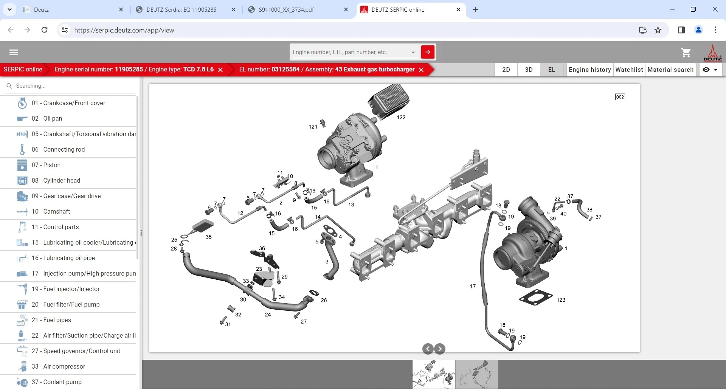Open Engine history
The image size is (726, 389).
pyautogui.click(x=589, y=70)
